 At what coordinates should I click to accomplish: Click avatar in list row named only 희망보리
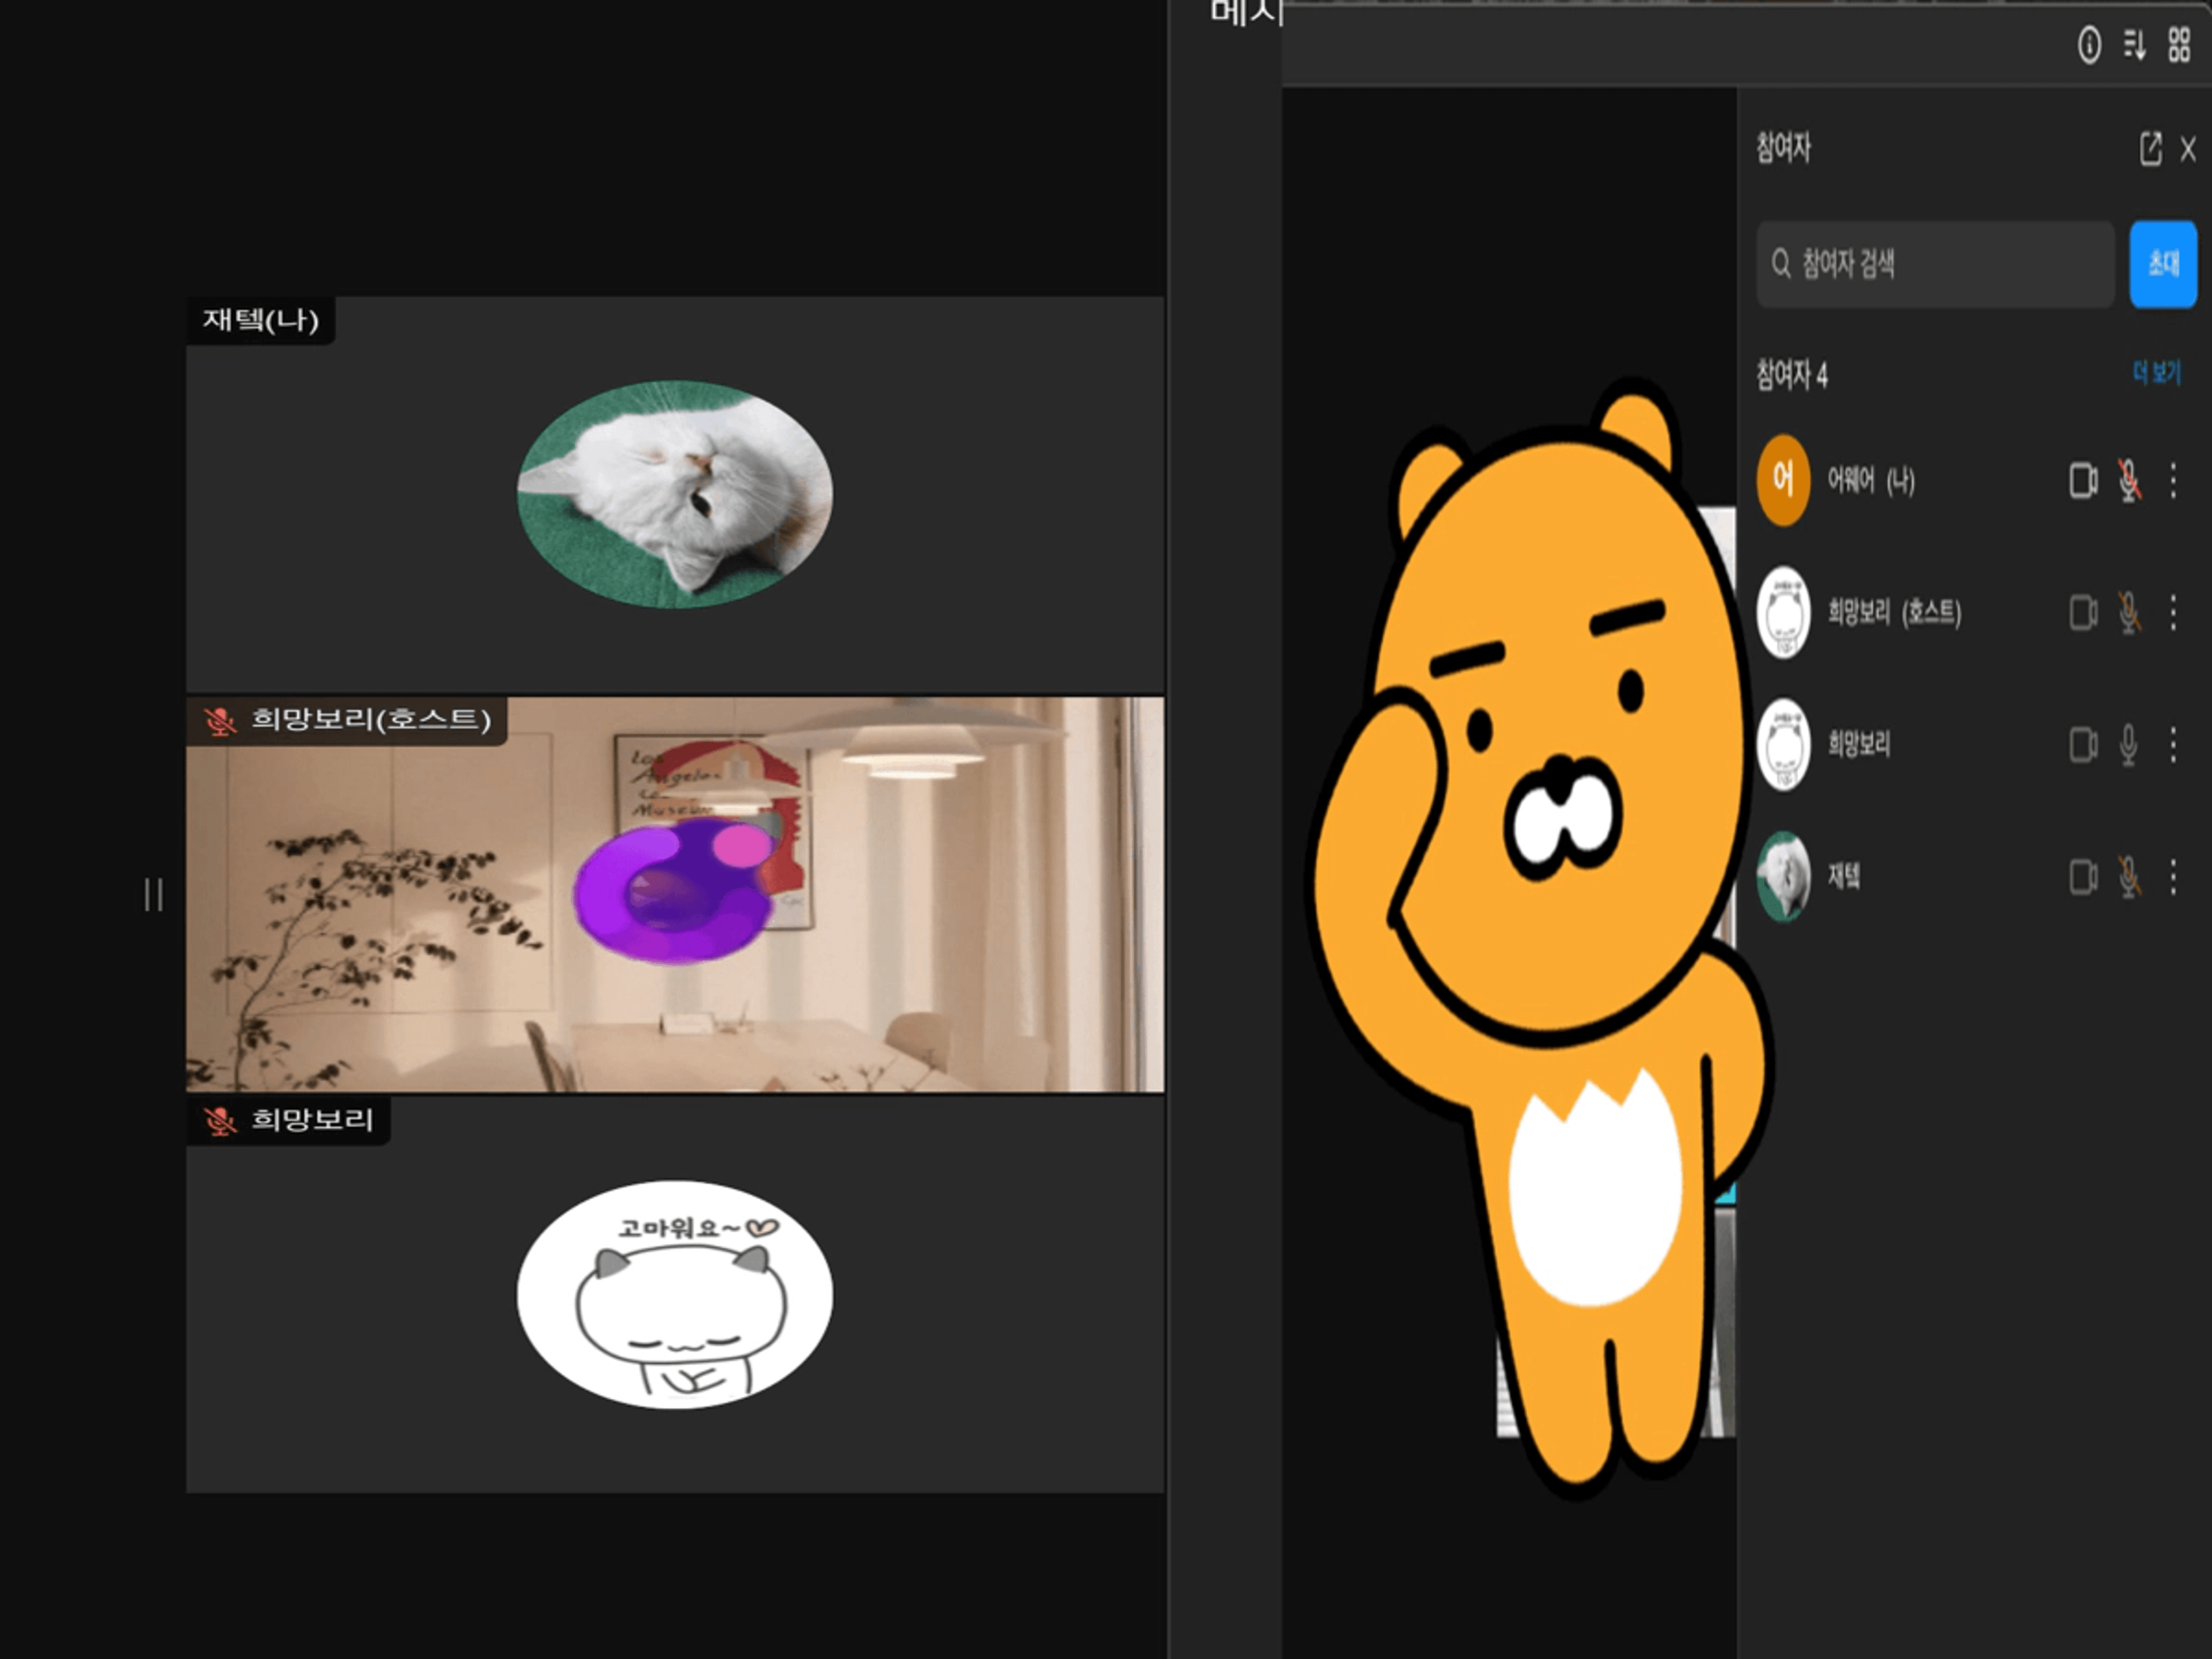tap(1783, 744)
